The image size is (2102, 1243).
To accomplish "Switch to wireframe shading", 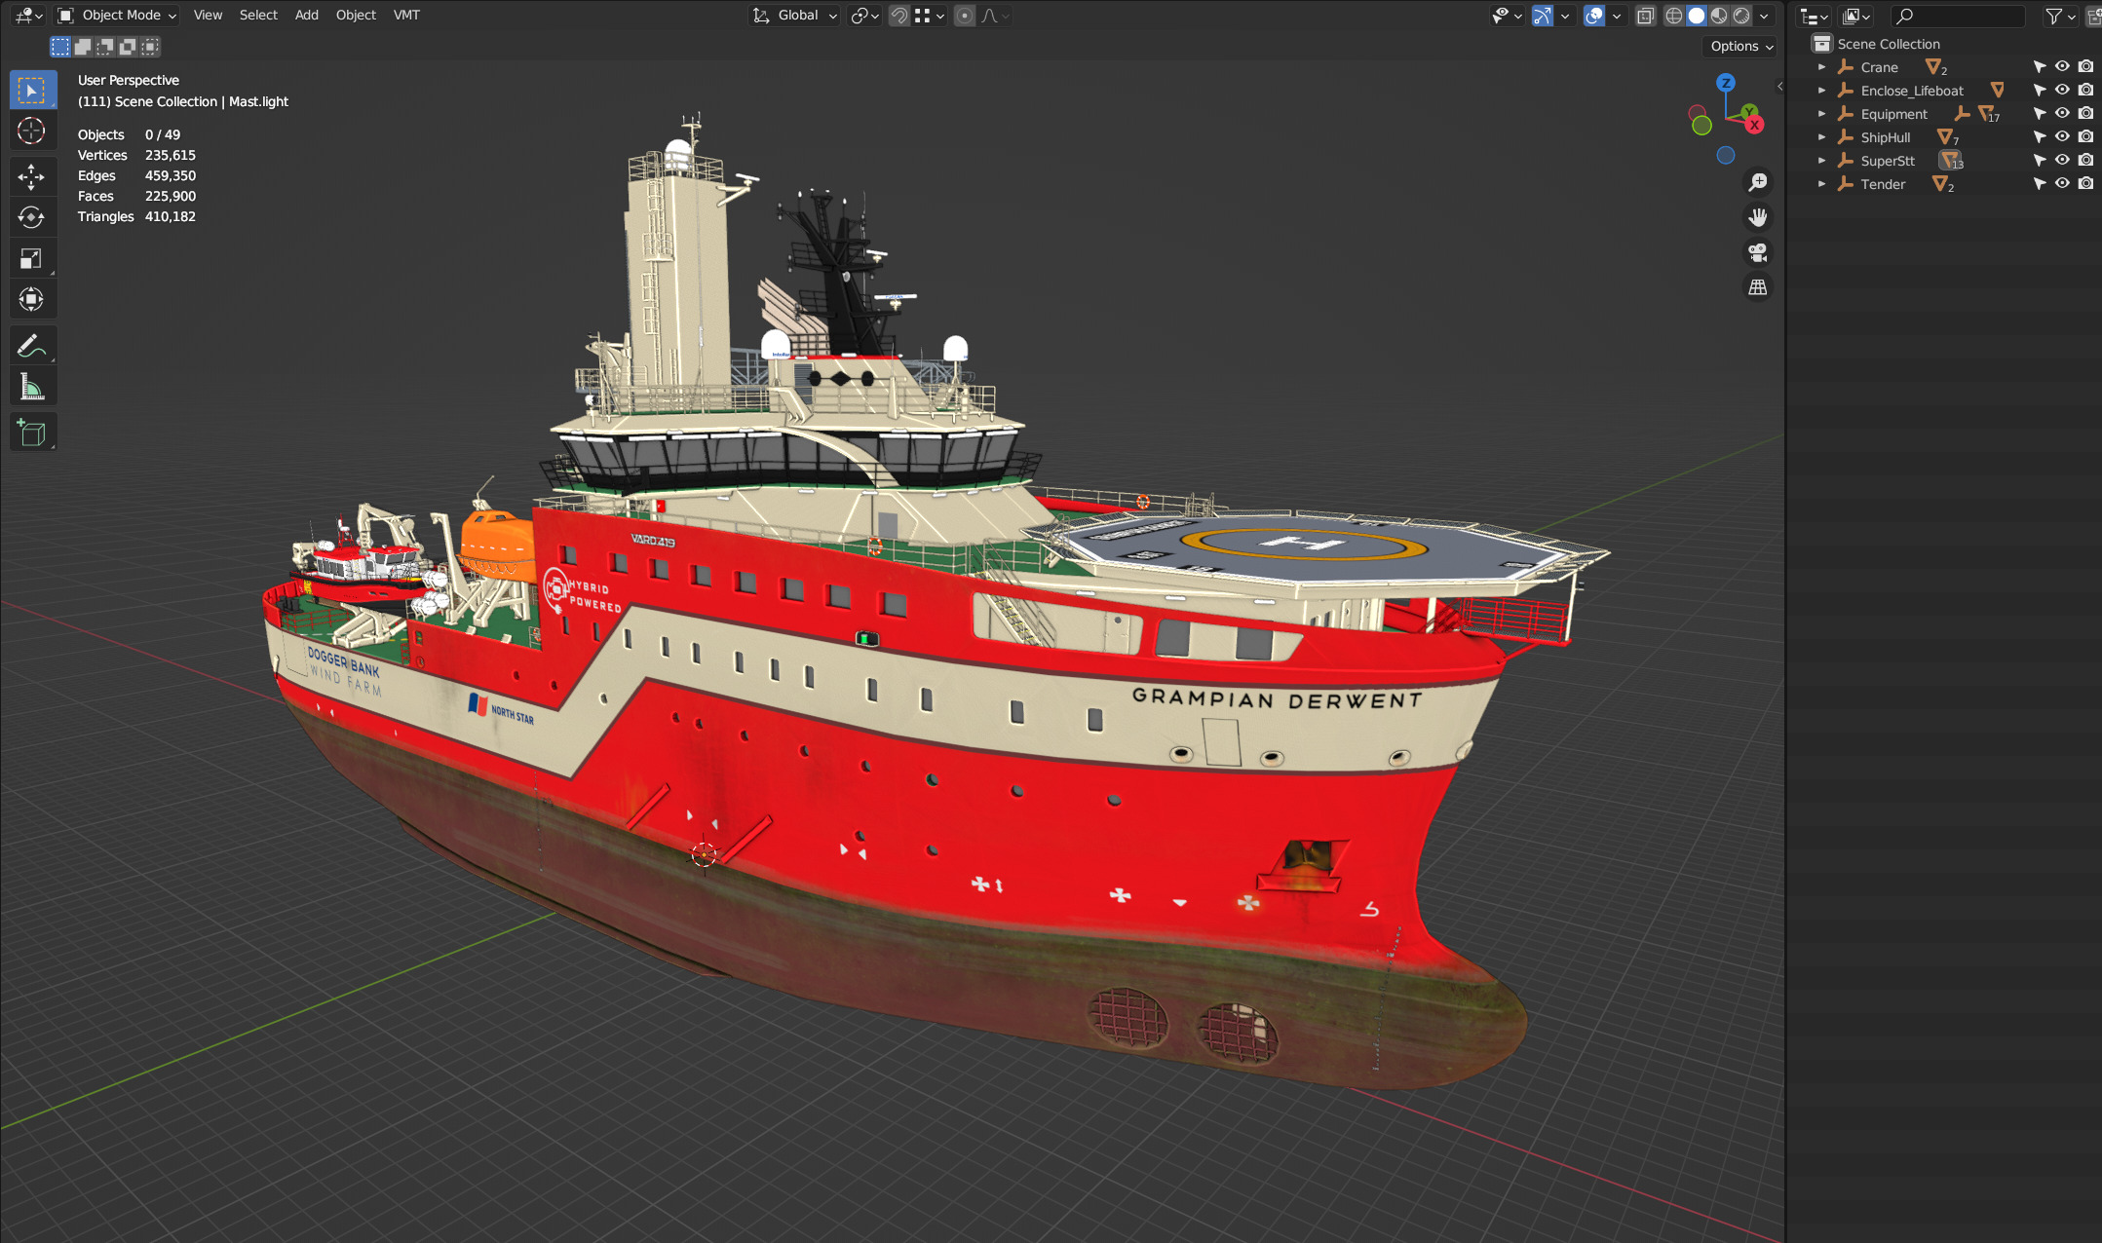I will click(x=1674, y=16).
